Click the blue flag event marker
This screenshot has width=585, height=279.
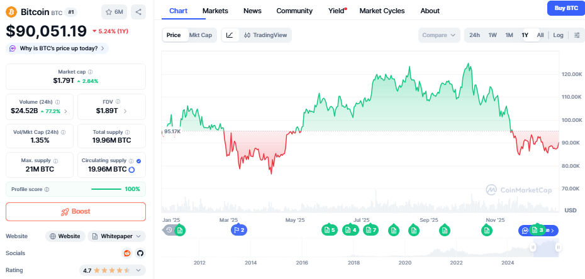(238, 230)
